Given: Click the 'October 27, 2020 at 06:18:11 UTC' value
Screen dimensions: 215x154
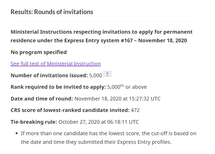Looking at the screenshot, I should [99, 122].
